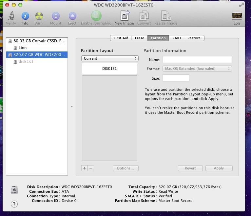Viewport: 251px width, 216px height.
Task: Select the Lion volume in sidebar
Action: [x=37, y=48]
